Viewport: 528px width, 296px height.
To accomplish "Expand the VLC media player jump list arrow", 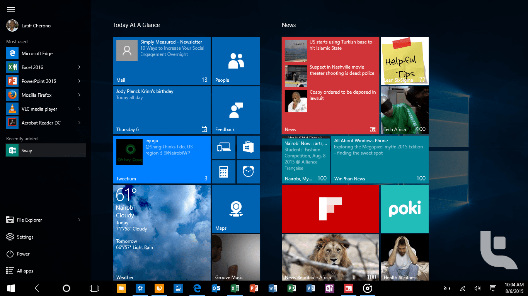I will point(79,109).
